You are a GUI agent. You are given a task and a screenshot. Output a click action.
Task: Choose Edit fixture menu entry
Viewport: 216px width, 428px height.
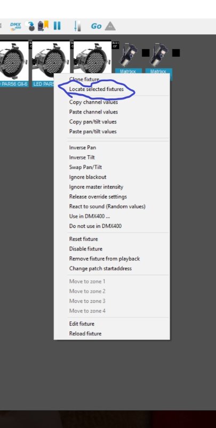click(x=82, y=324)
